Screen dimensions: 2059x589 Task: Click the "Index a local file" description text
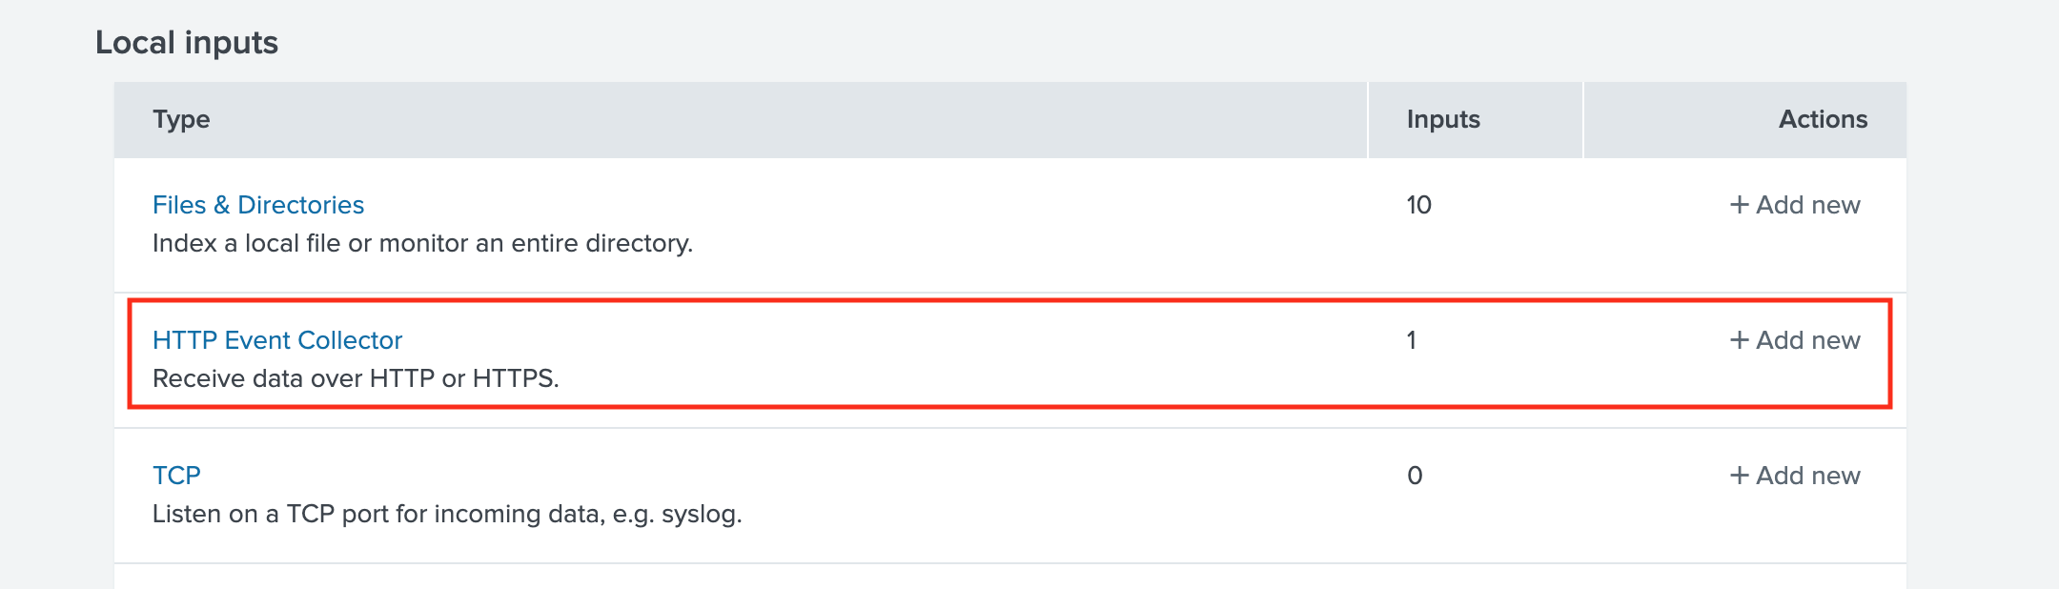coord(422,243)
